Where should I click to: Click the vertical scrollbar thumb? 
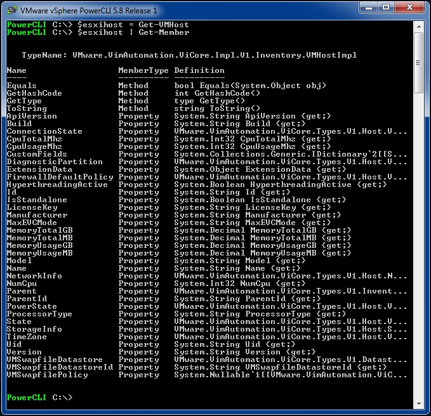coord(419,63)
